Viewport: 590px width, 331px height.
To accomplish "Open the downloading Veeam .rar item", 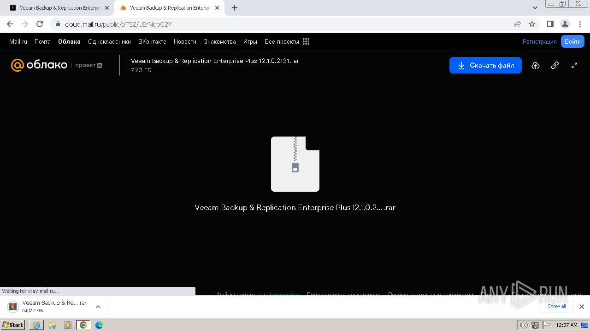I will click(x=47, y=307).
